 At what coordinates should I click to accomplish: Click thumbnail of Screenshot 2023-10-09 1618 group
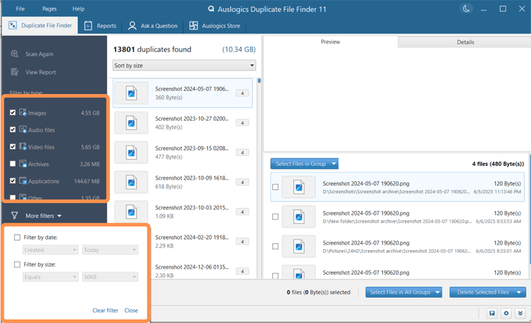(x=131, y=182)
